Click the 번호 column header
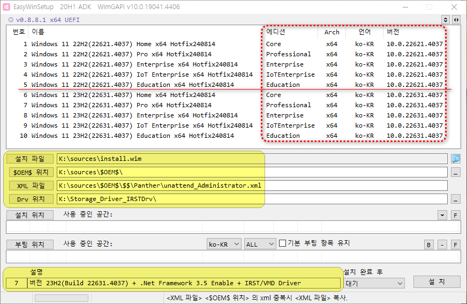 (x=18, y=32)
